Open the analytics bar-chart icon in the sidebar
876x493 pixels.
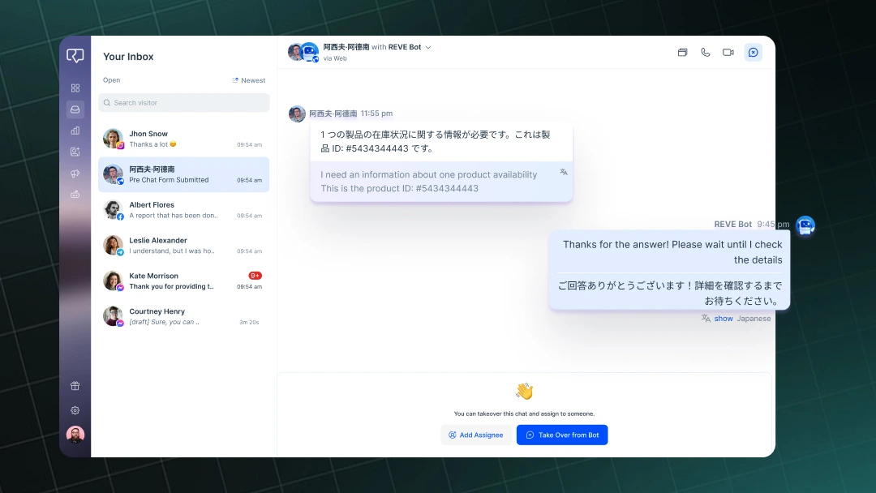(x=75, y=131)
